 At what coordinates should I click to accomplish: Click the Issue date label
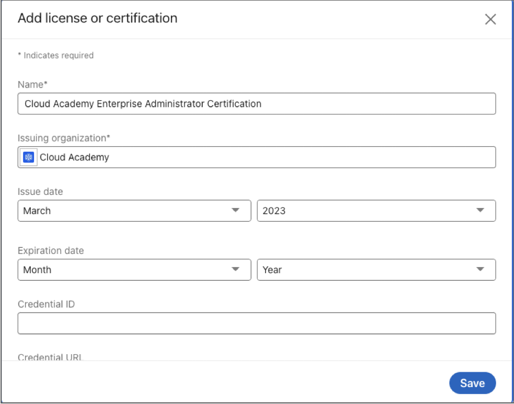click(x=40, y=192)
